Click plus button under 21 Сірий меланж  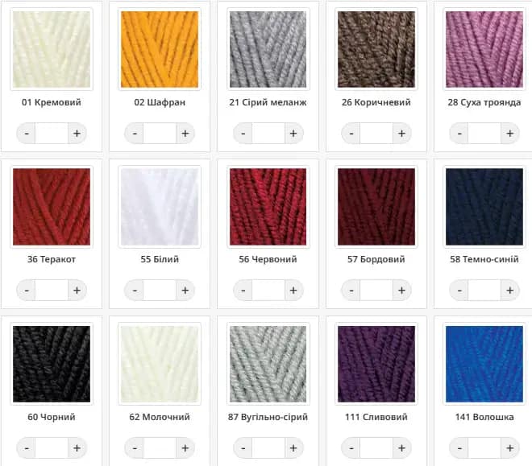[293, 134]
